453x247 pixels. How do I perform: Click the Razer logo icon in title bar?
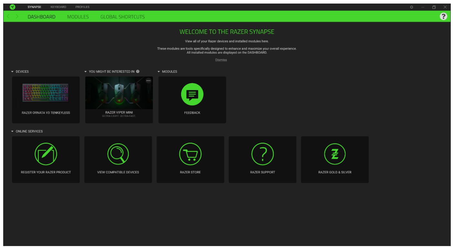click(12, 7)
